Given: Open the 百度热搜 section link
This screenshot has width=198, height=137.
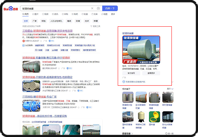Looking at the screenshot, I should click(x=128, y=133).
